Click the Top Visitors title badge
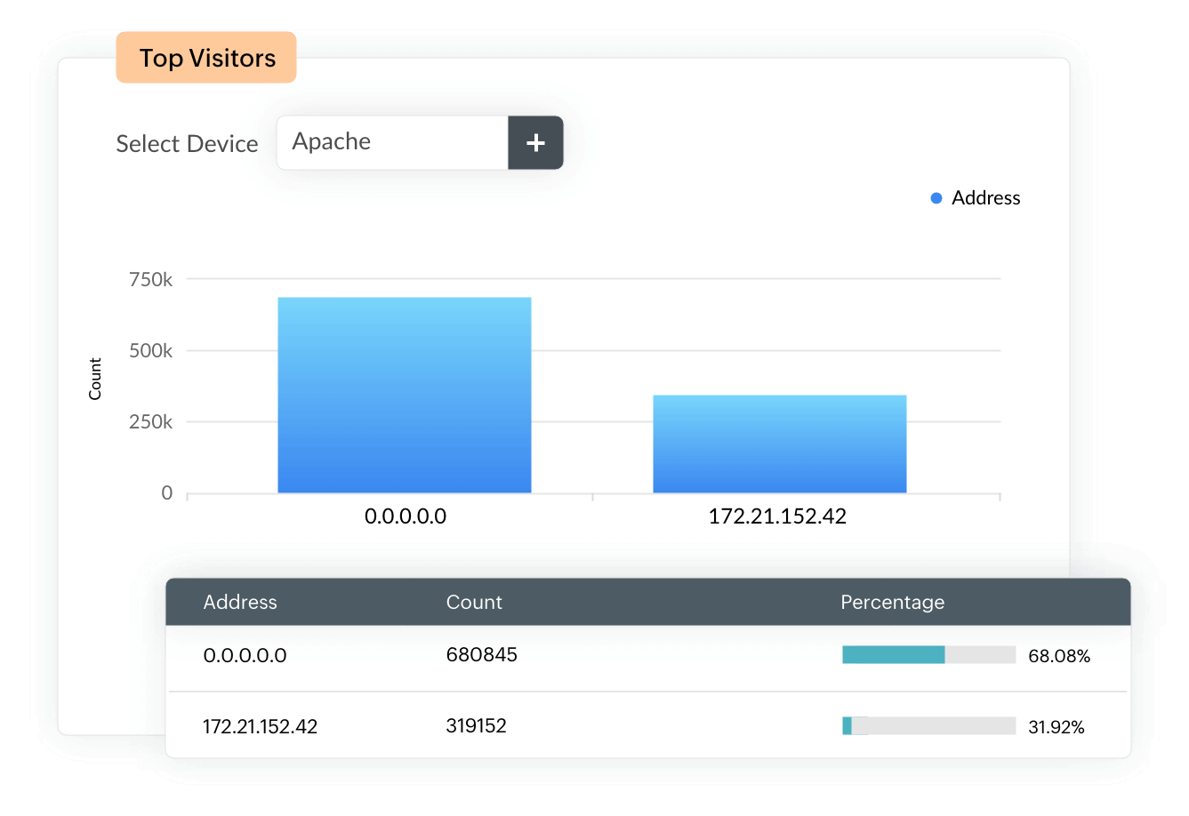 click(x=206, y=59)
